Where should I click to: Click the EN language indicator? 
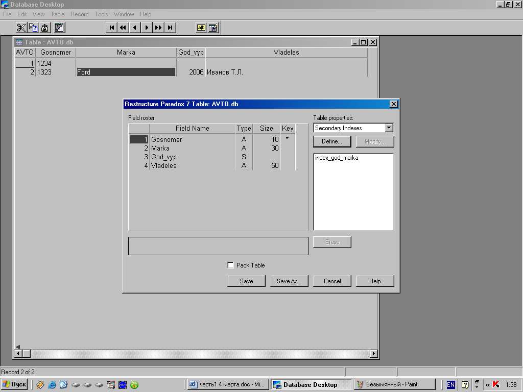[450, 385]
